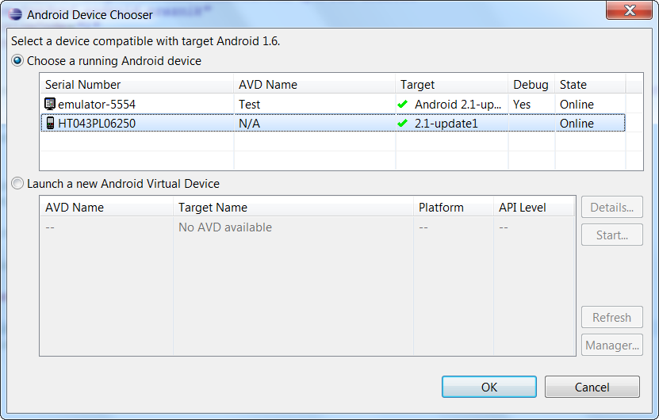Click the emulator icon beside emulator-5554
The width and height of the screenshot is (659, 420).
(x=50, y=104)
